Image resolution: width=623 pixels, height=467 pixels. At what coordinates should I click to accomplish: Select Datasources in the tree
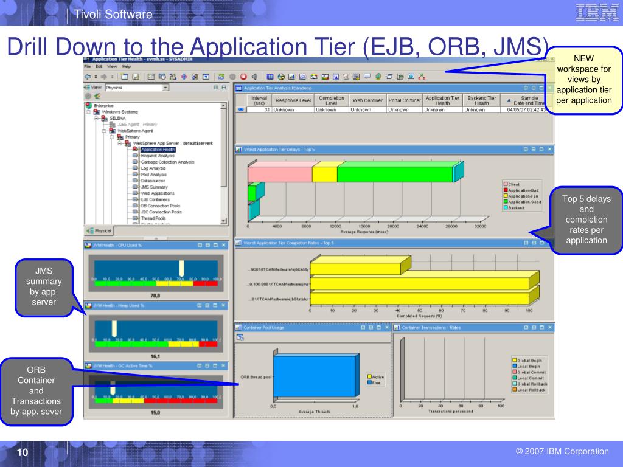pyautogui.click(x=153, y=181)
